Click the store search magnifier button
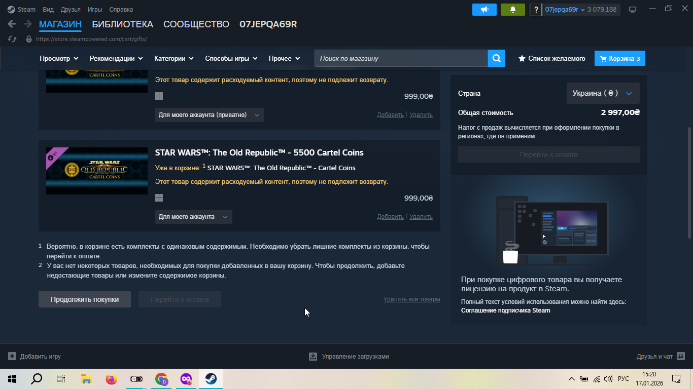 tap(497, 58)
